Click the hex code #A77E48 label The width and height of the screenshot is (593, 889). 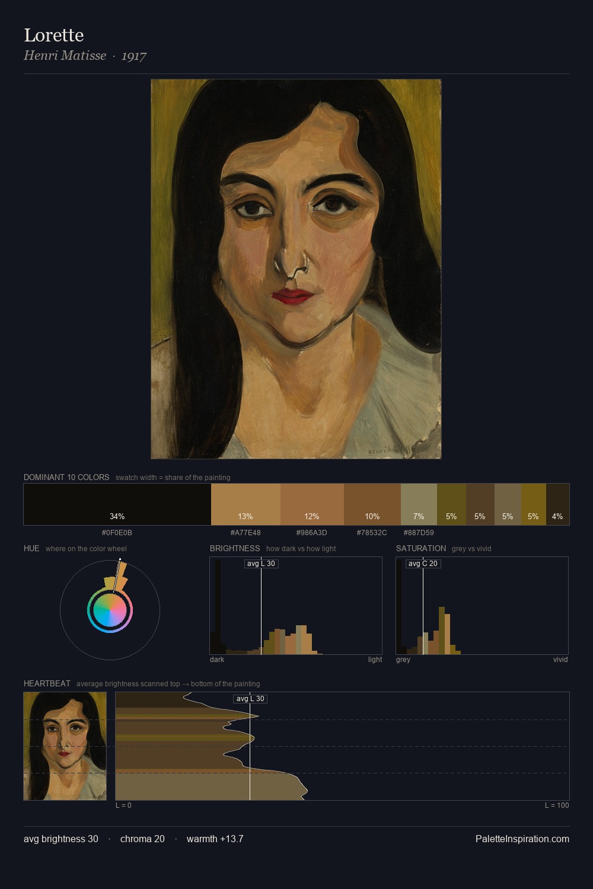tap(246, 533)
